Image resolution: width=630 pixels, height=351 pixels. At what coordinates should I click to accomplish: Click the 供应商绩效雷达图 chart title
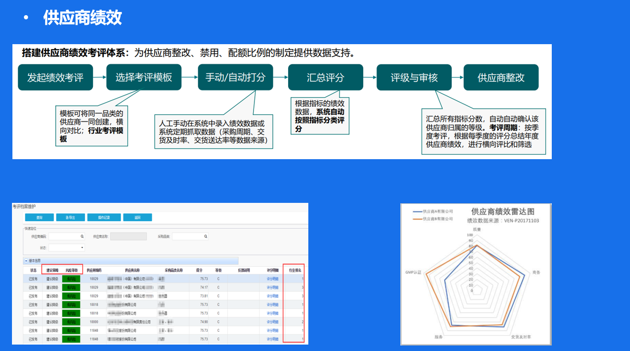click(x=503, y=212)
